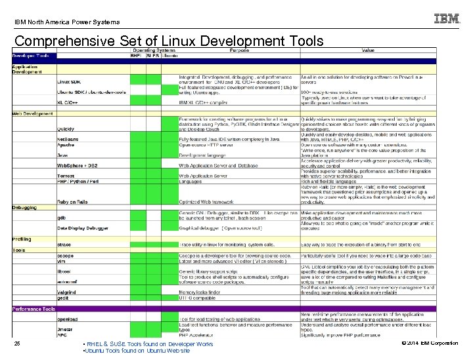Click the 'UTF-8 compatible' purpose text
Viewport: 473px width, 354px height.
pyautogui.click(x=197, y=298)
